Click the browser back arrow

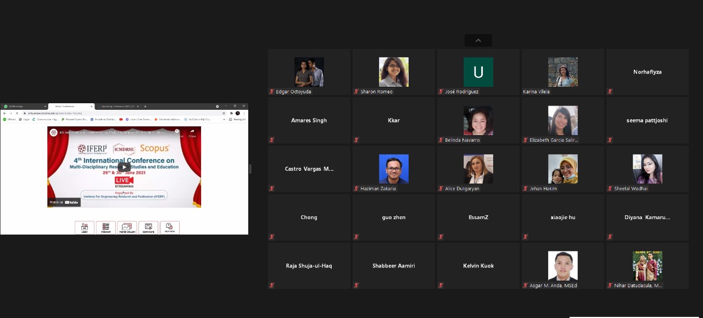5,113
